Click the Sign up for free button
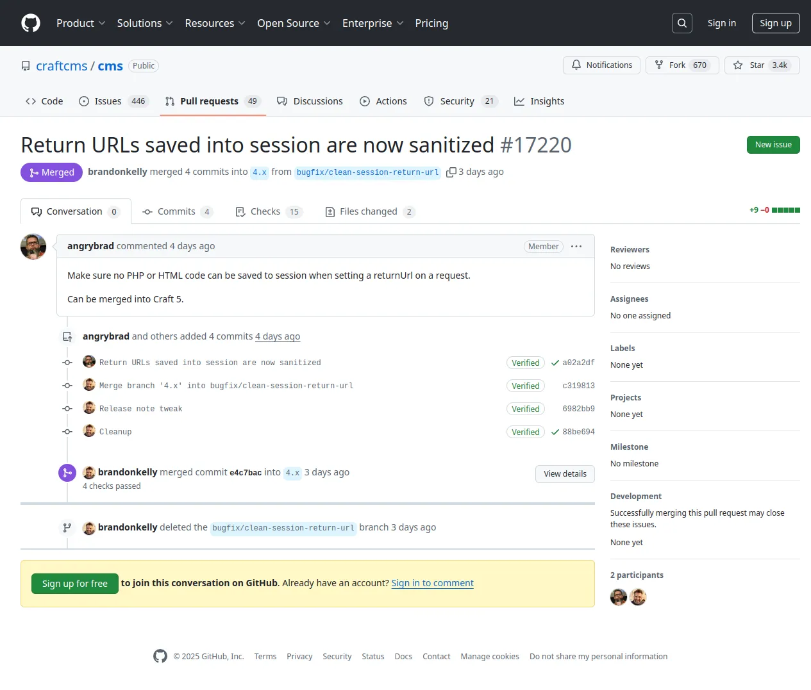Viewport: 811px width, 690px height. pyautogui.click(x=75, y=584)
